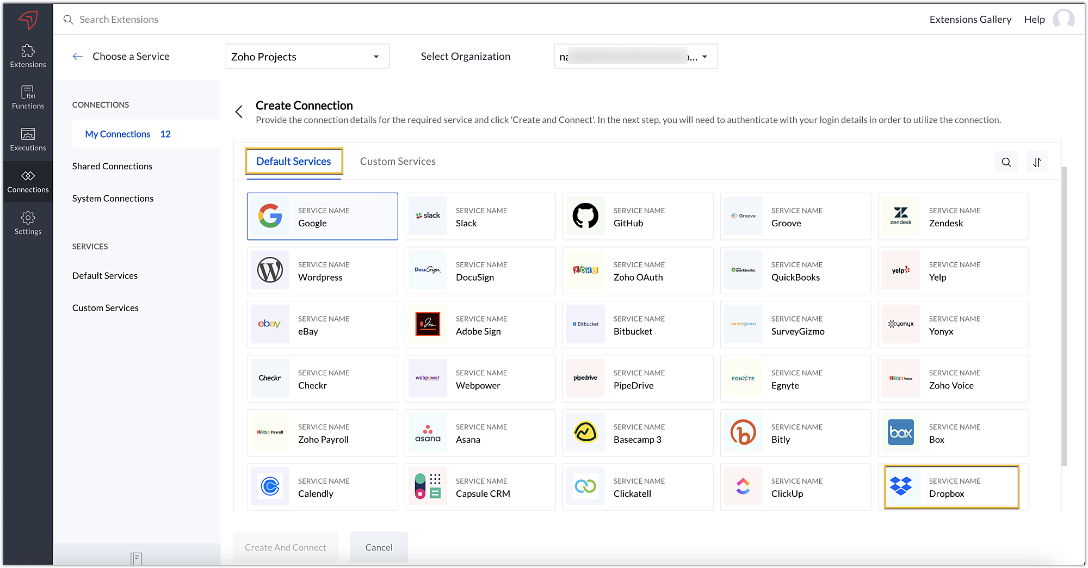Choose the Slack service
Viewport: 1088px width, 568px height.
(480, 217)
